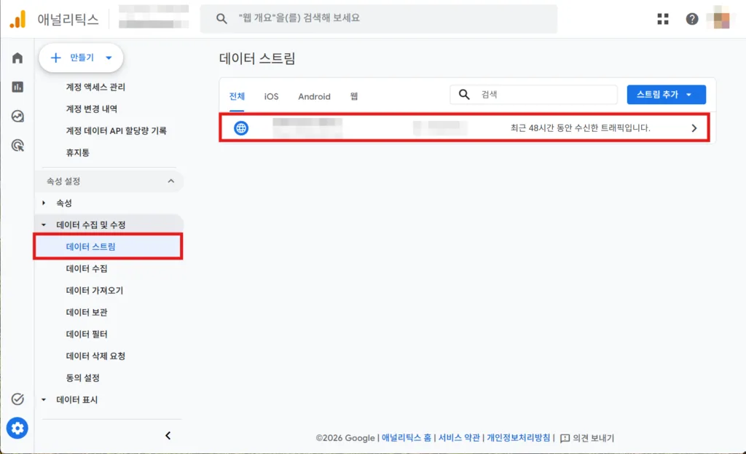Toggle the 데이터 표시 group
This screenshot has height=454, width=746.
[x=44, y=400]
